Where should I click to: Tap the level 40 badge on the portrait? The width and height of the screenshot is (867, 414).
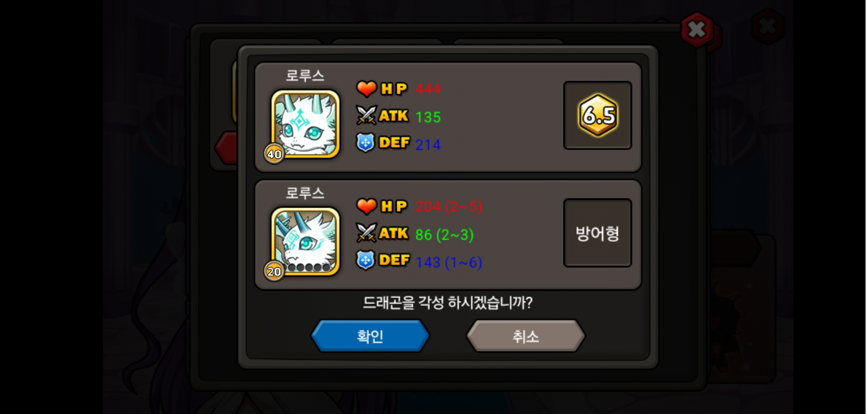[274, 154]
